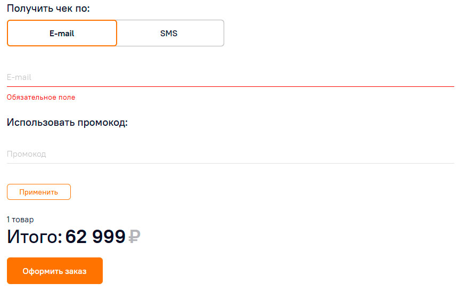The image size is (459, 291).
Task: Click the Итого: label
Action: tap(35, 237)
